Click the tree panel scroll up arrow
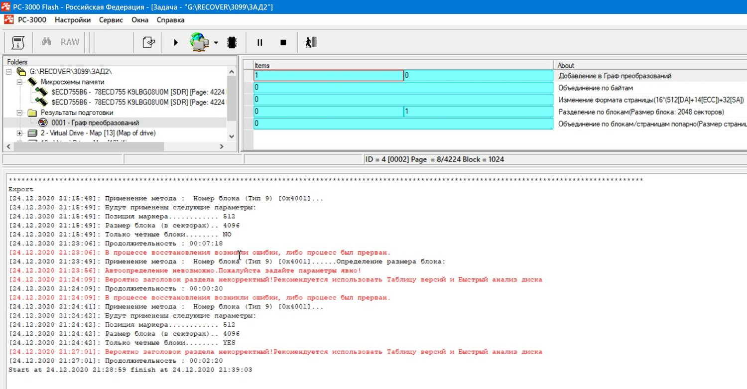This screenshot has width=747, height=389. 232,72
